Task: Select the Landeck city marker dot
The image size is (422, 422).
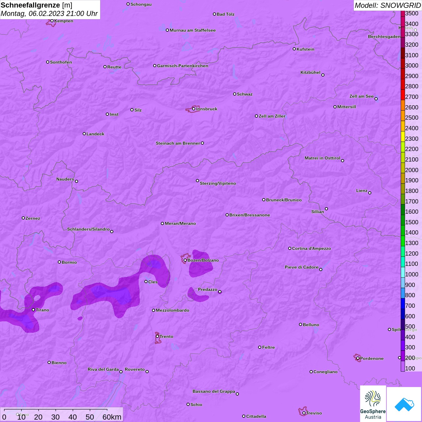Action: pos(84,134)
